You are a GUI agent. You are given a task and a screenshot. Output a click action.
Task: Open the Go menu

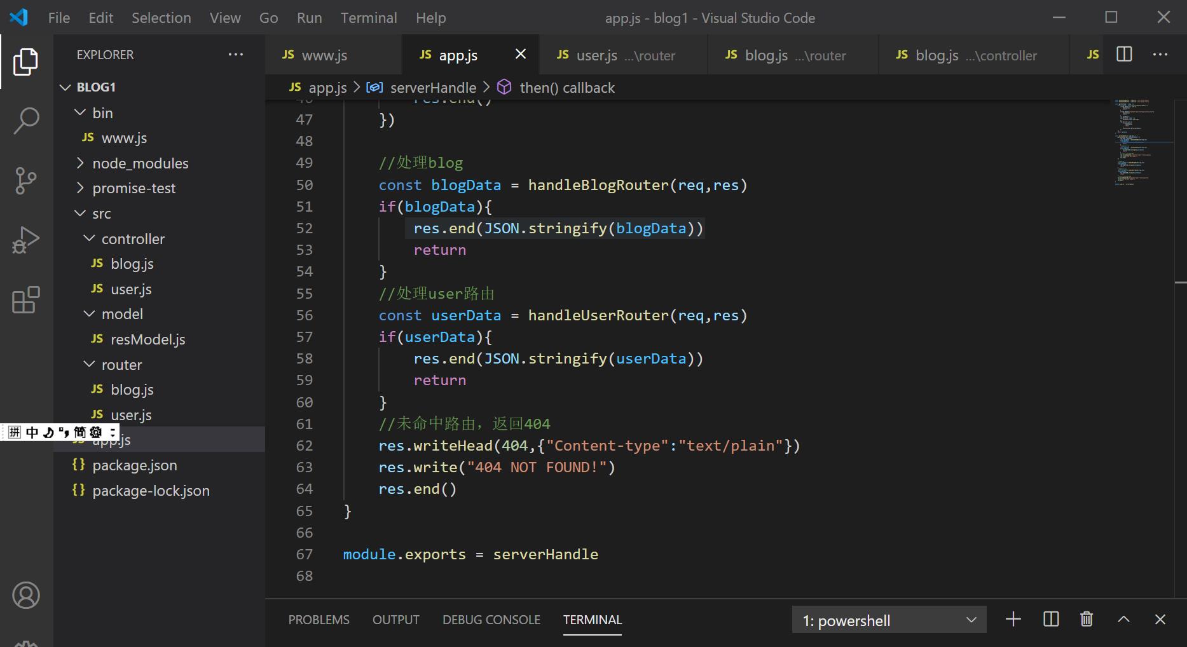pyautogui.click(x=269, y=18)
